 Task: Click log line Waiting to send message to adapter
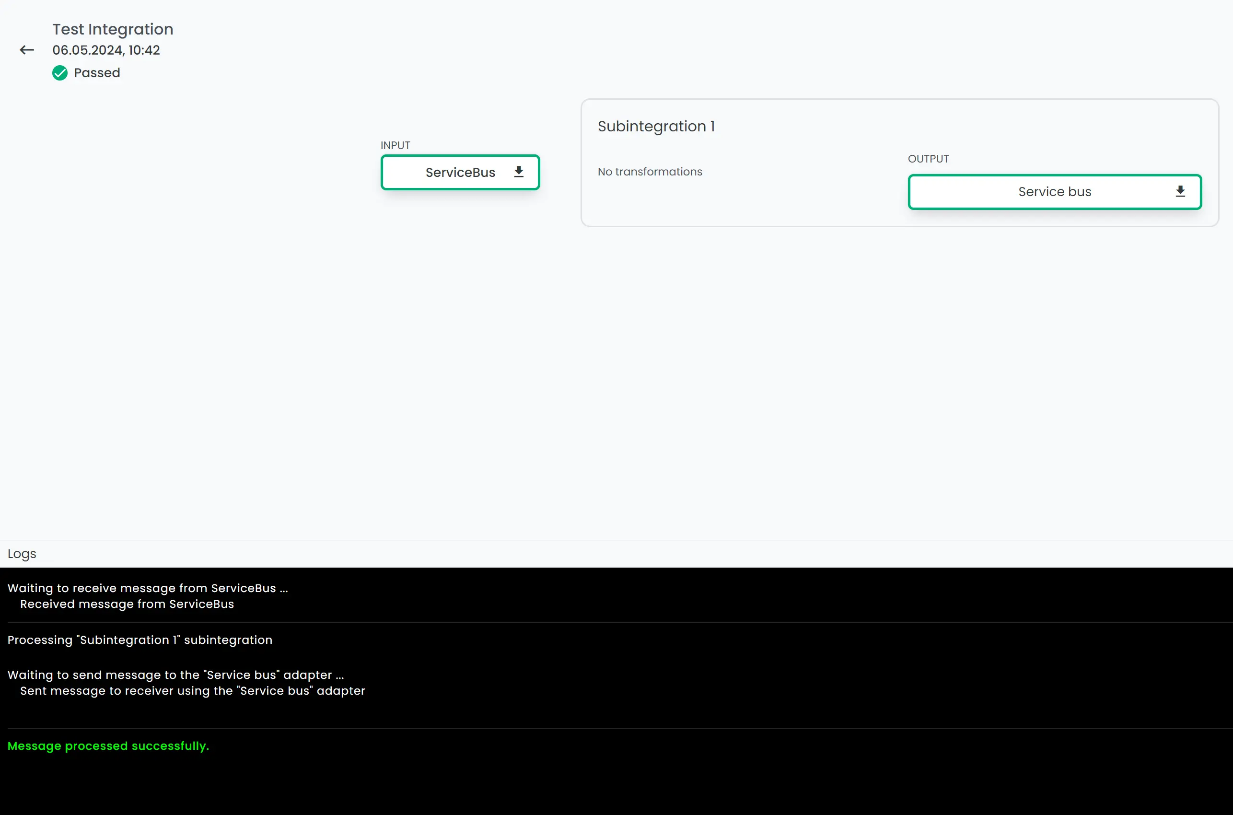[175, 675]
